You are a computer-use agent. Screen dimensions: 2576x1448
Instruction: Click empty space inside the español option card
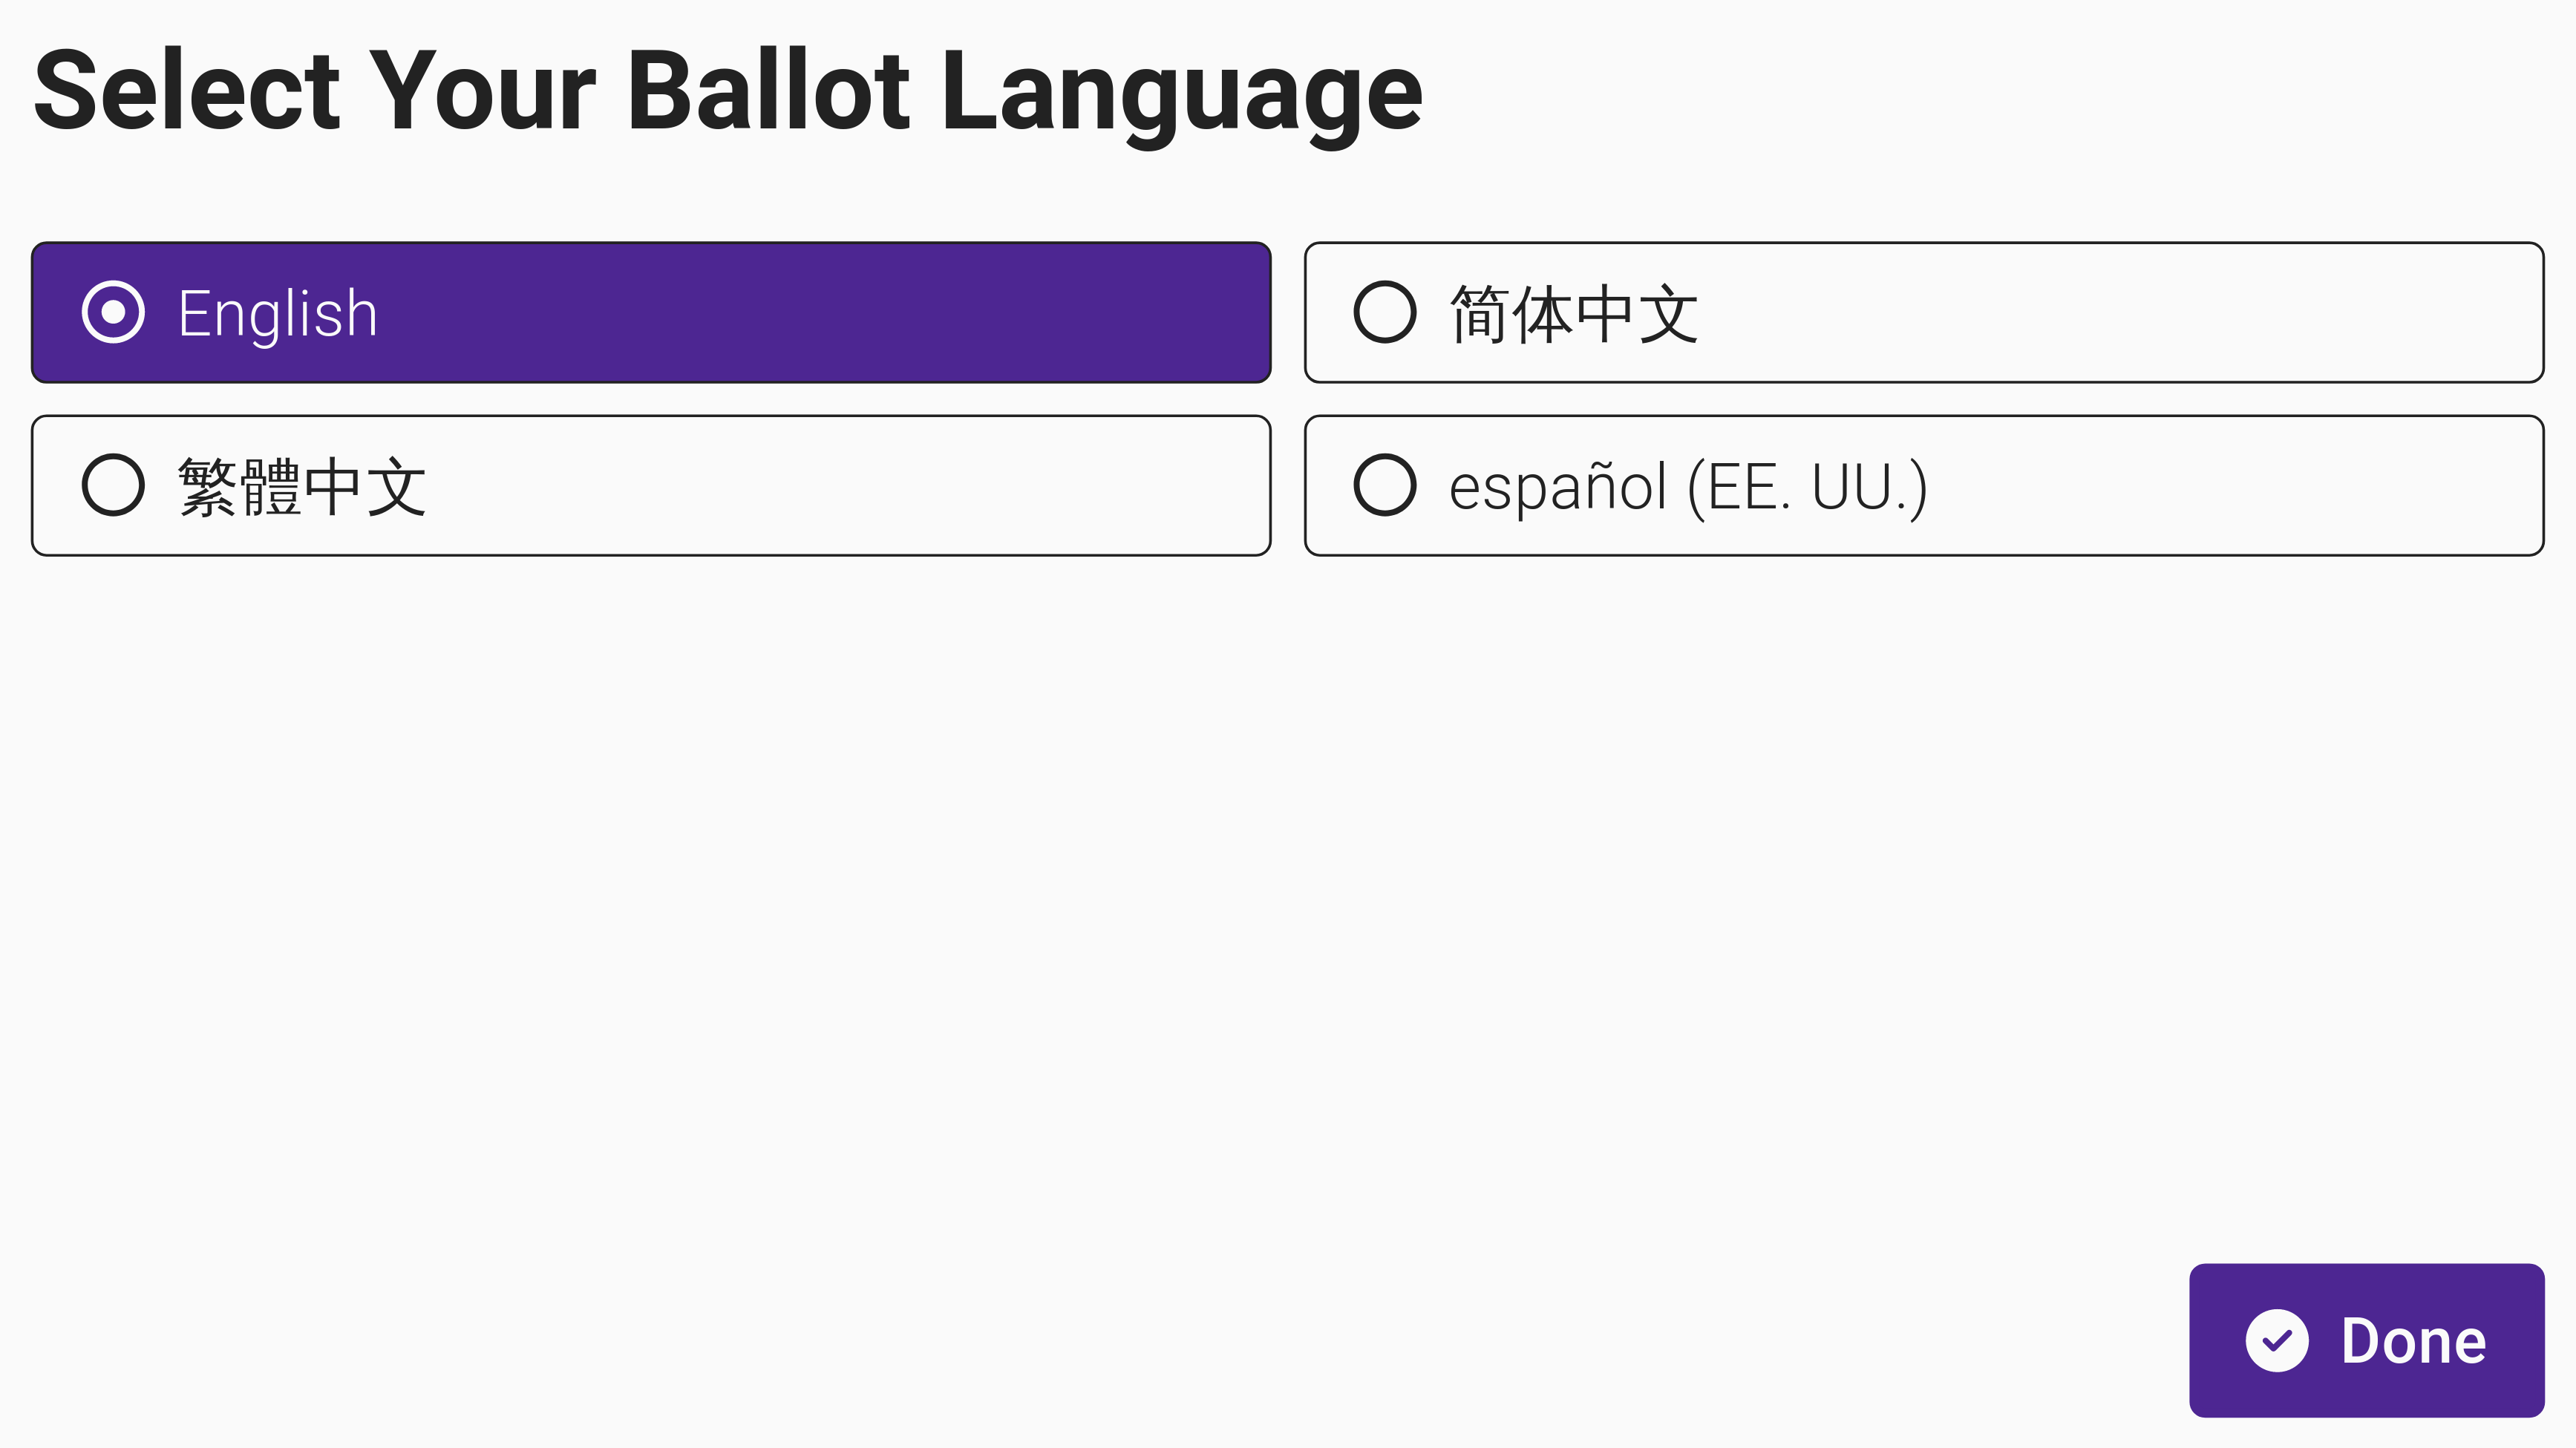[x=2250, y=485]
